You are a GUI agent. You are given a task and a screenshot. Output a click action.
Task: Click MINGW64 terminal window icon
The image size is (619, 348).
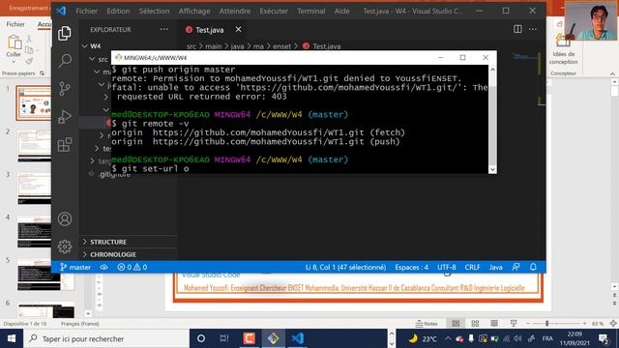click(x=118, y=58)
